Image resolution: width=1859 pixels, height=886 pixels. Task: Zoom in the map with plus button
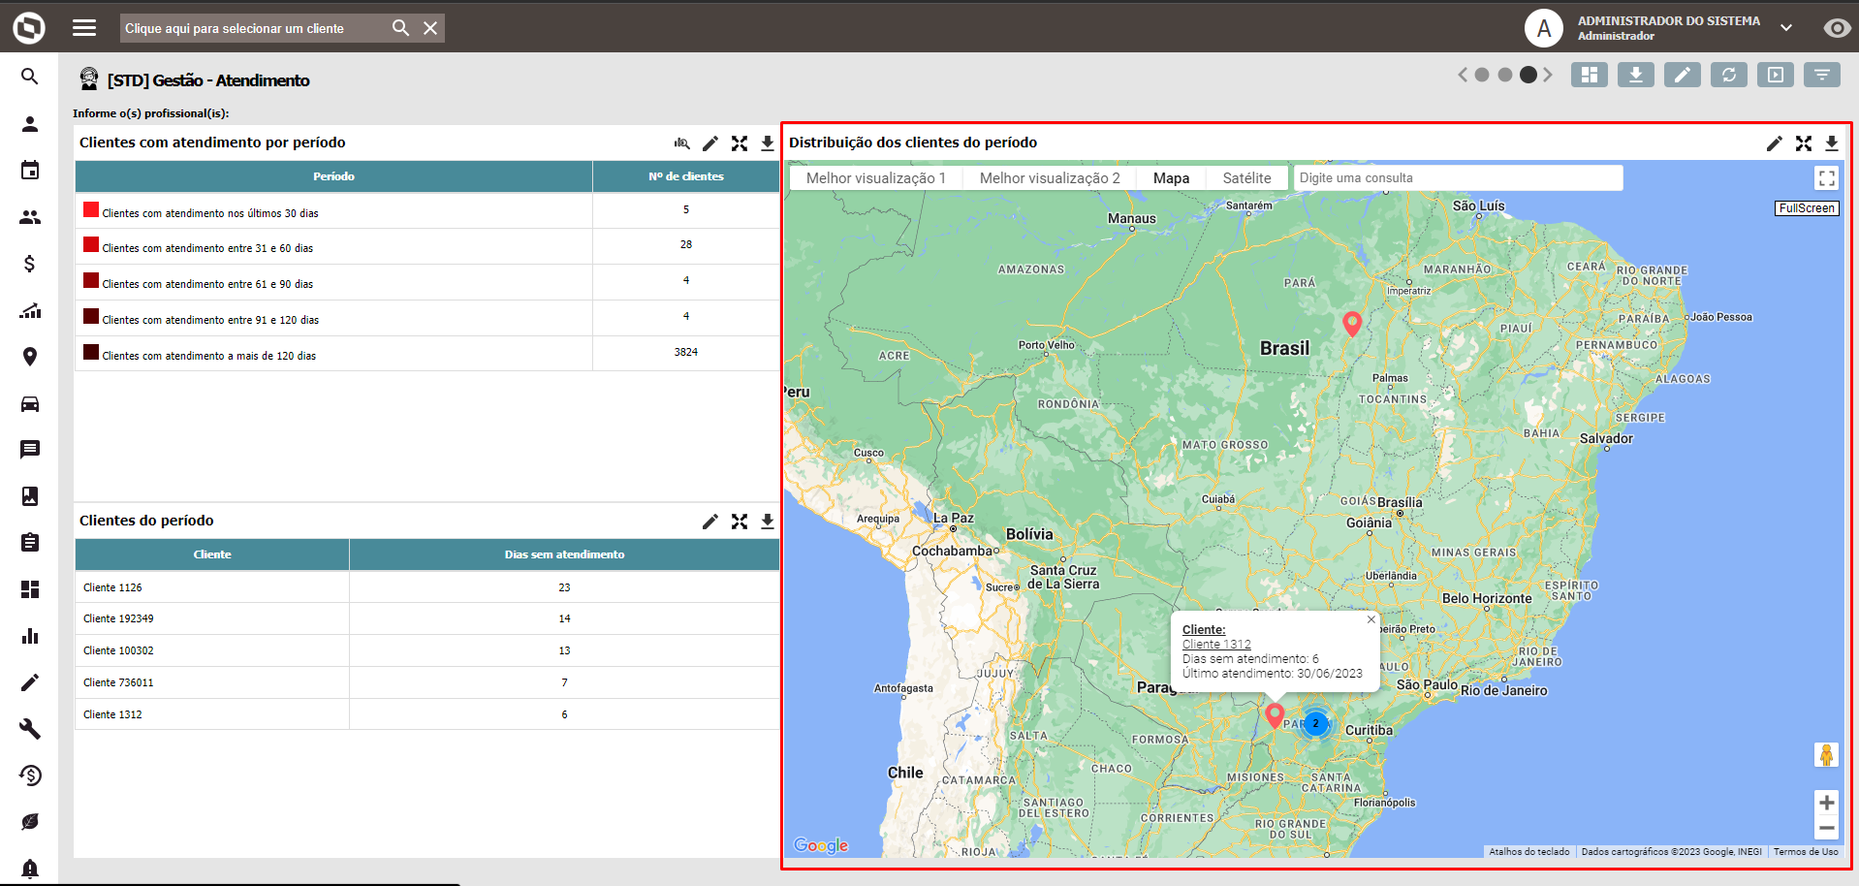click(1826, 803)
